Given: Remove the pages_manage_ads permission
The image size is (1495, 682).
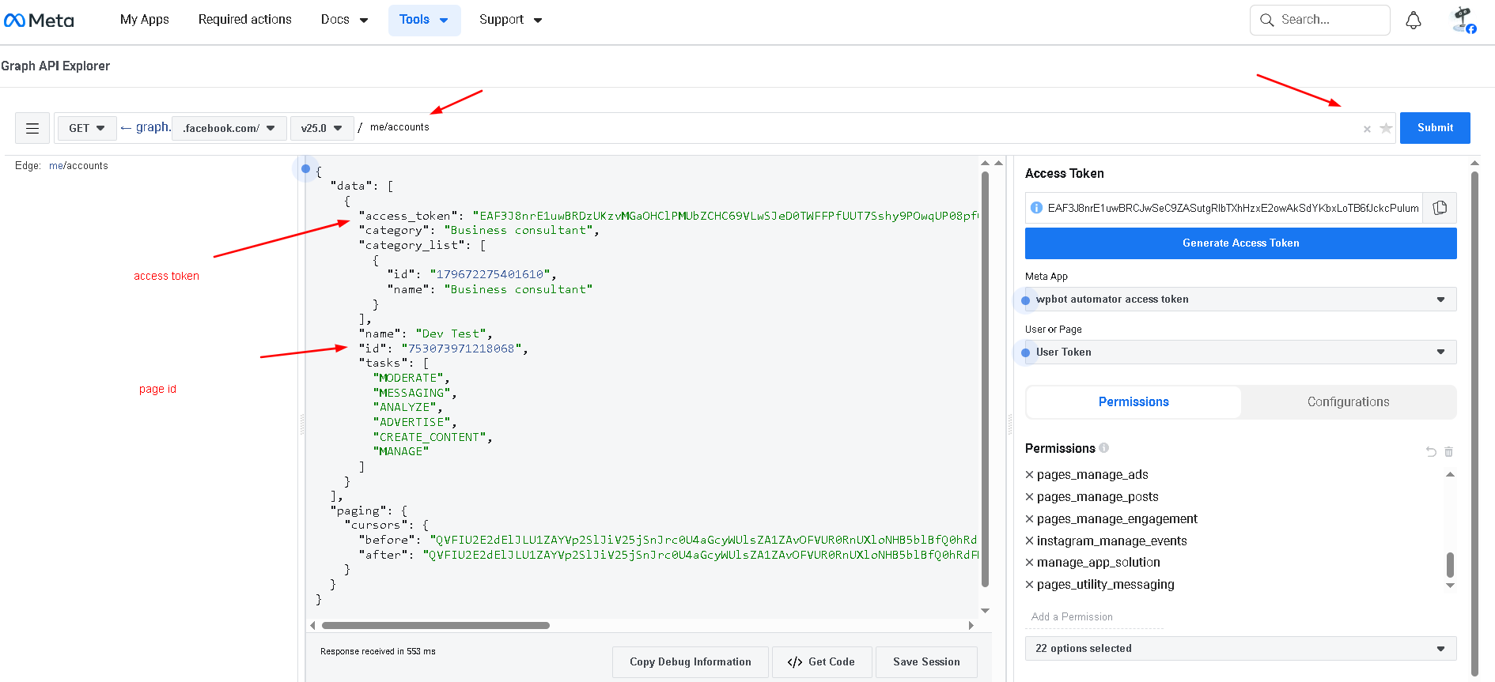Looking at the screenshot, I should pyautogui.click(x=1030, y=475).
